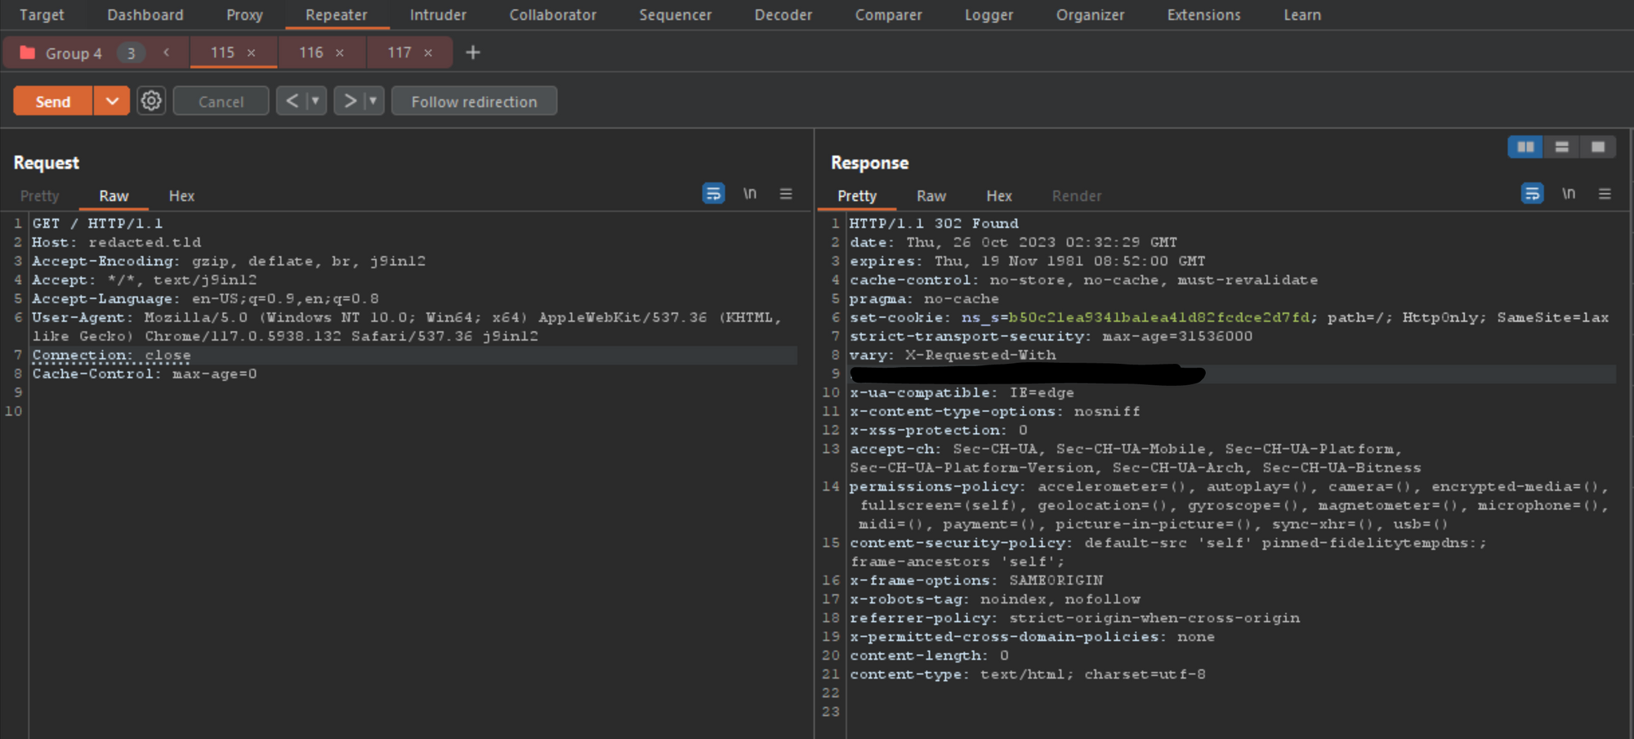Open the Collaborator tab
1634x739 pixels.
[x=553, y=15]
